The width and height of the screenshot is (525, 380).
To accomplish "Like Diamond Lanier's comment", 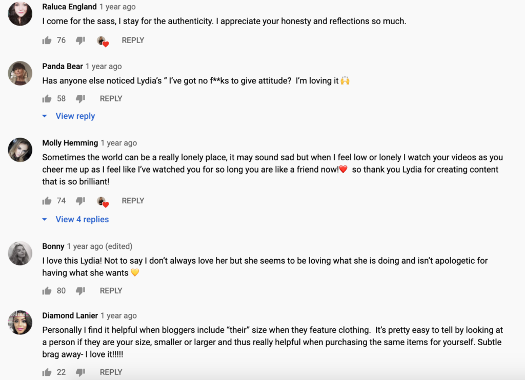I will (47, 372).
